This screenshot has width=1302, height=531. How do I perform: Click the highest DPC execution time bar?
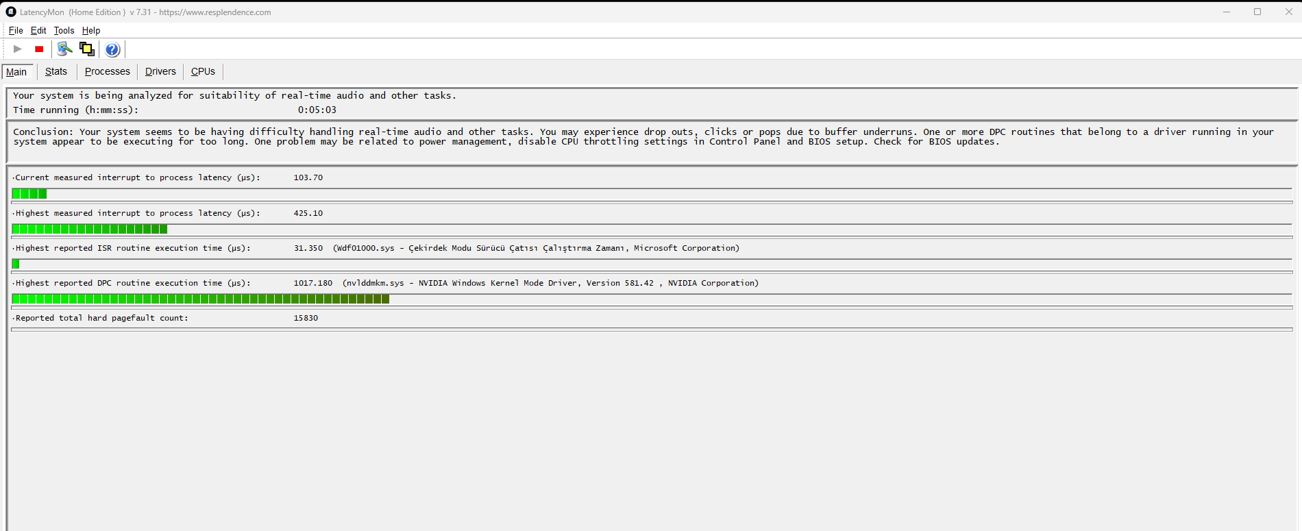[x=652, y=299]
